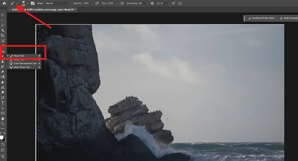
Task: Open the blending Mode dropdown showing Normal
Action: 58,3
